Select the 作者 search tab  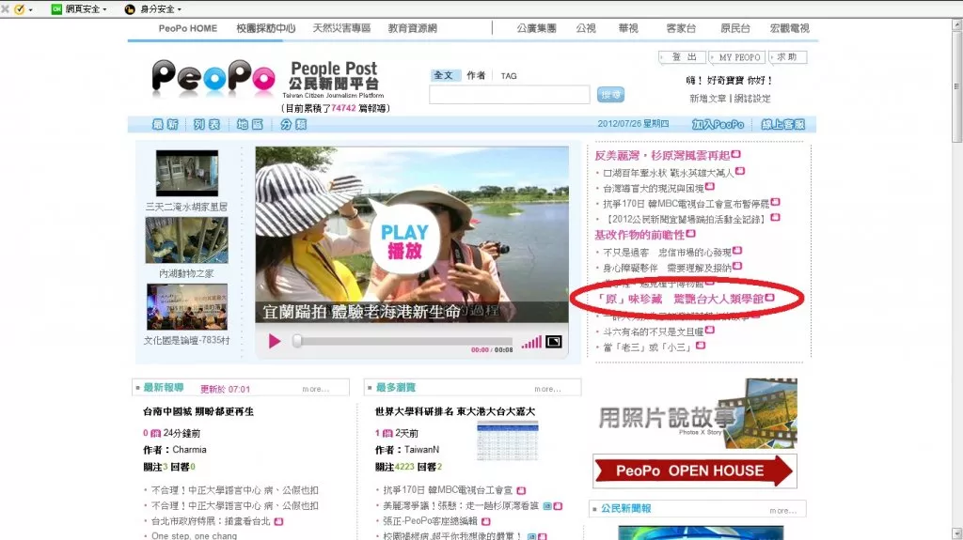[476, 75]
